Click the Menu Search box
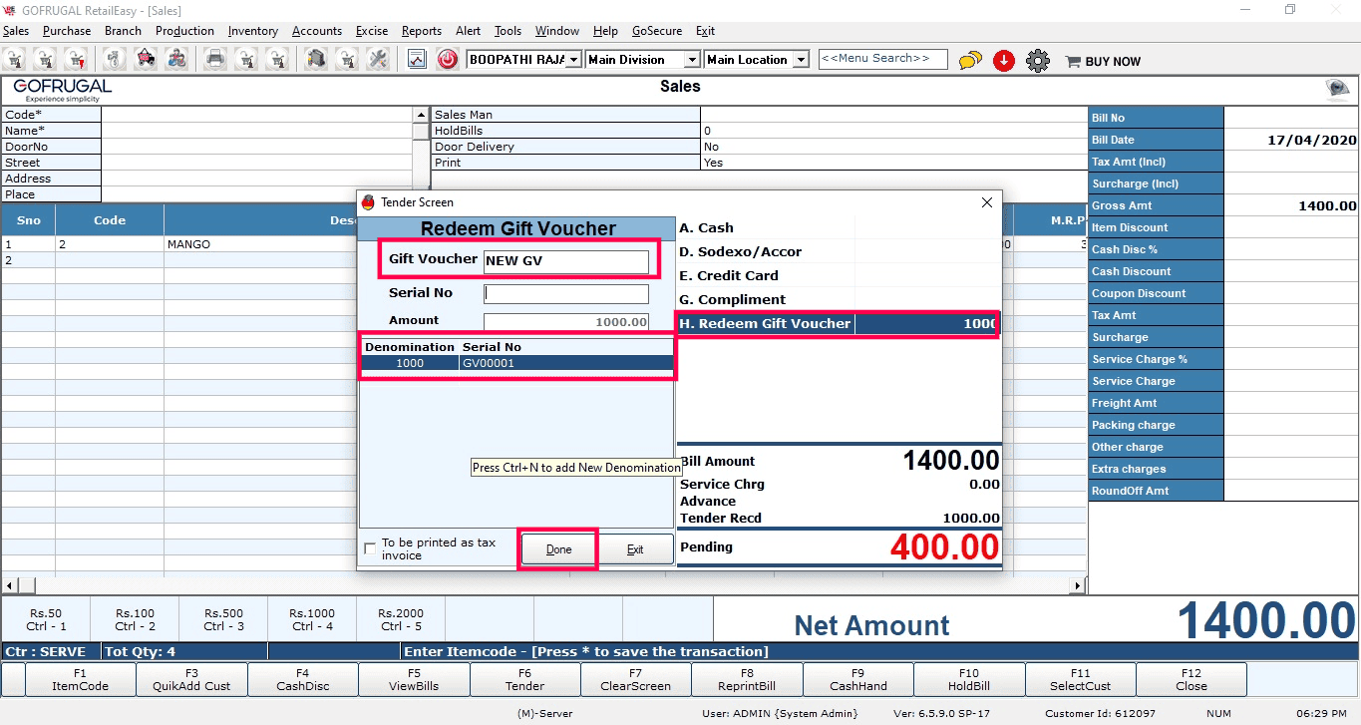This screenshot has width=1361, height=725. click(882, 59)
